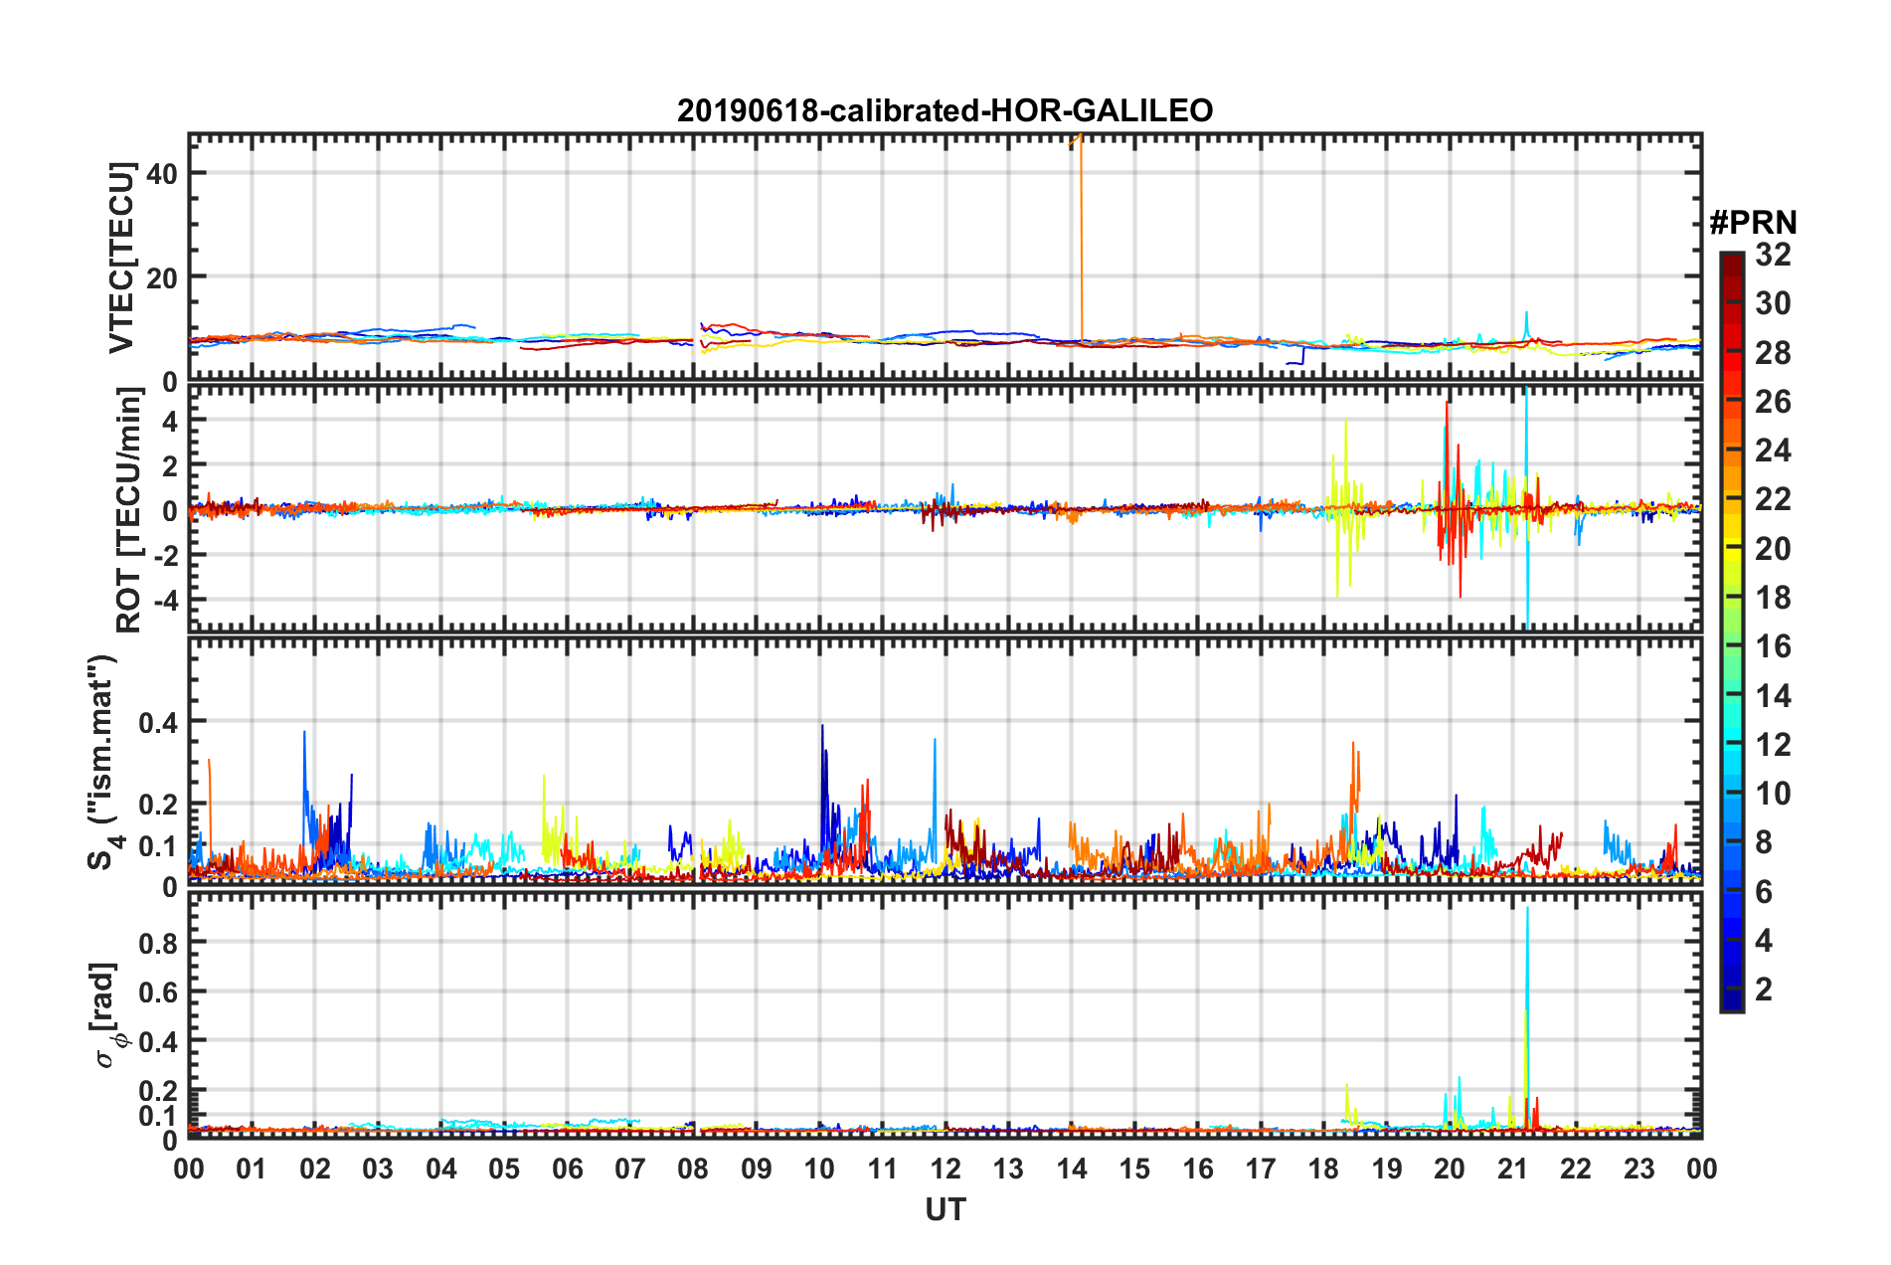Select hour tick 13 on the UT axis
1891x1265 pixels.
pyautogui.click(x=1008, y=1170)
